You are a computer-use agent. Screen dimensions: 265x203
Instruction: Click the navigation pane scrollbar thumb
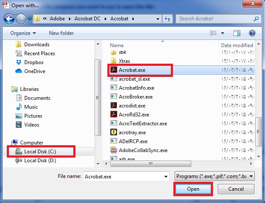98,98
